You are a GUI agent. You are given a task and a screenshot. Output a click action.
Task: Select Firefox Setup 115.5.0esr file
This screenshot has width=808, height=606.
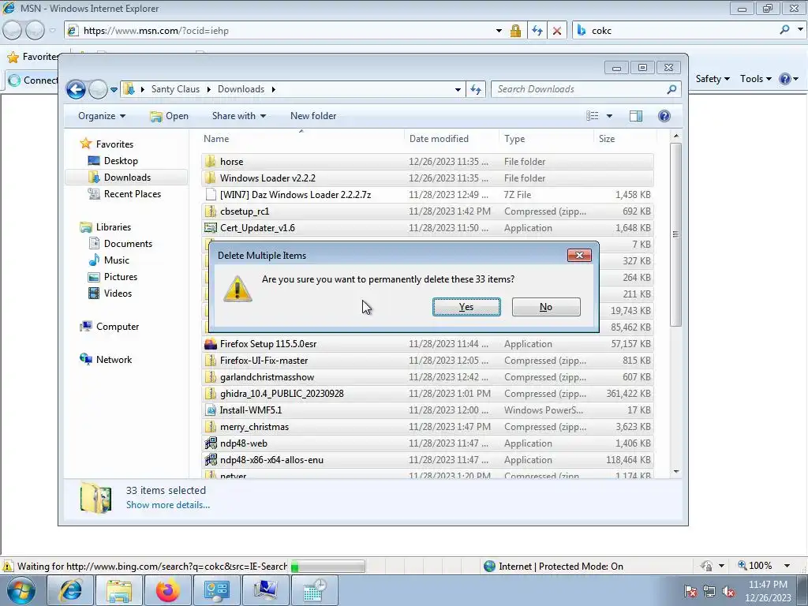coord(428,344)
